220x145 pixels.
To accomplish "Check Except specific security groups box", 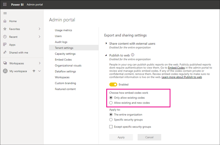I will click(x=111, y=127).
